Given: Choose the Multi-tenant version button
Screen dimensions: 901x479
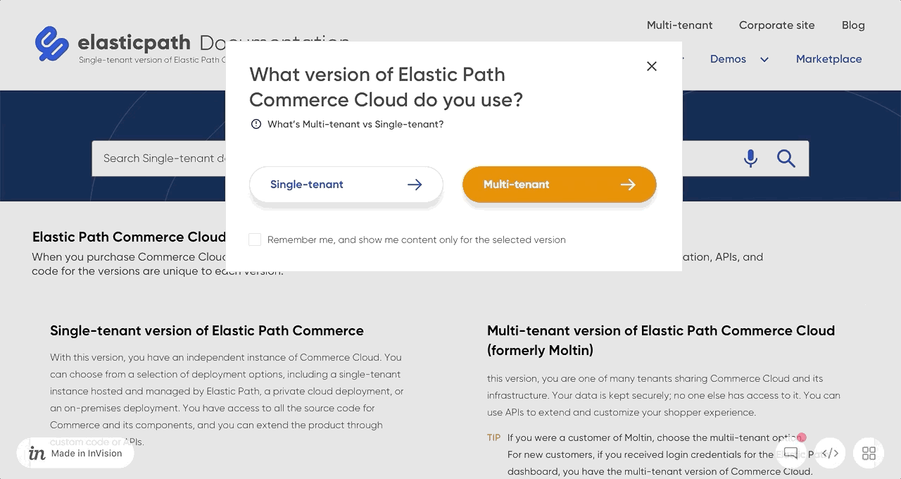Looking at the screenshot, I should (560, 185).
